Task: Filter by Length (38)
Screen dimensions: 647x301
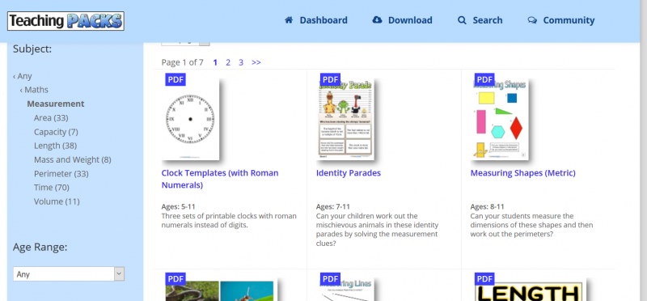Action: coord(55,146)
